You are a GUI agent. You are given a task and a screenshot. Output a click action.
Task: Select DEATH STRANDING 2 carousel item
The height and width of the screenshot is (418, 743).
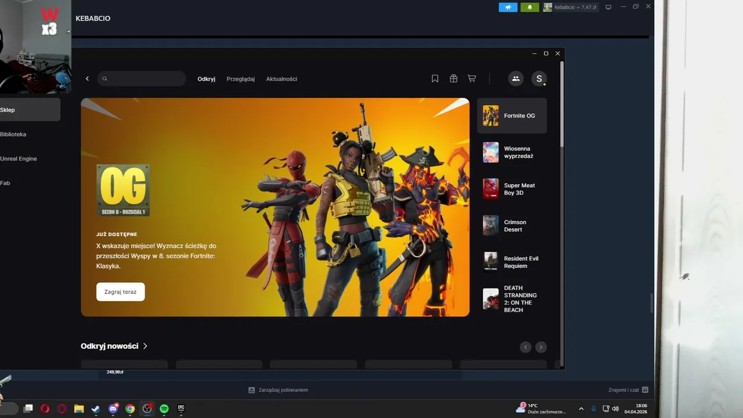pos(512,299)
